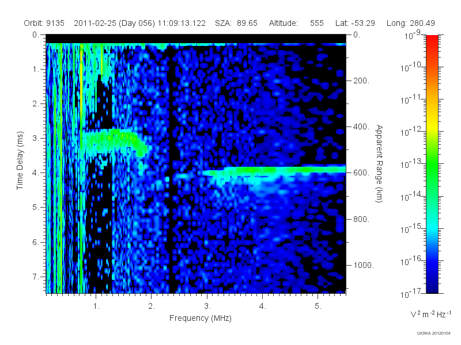The width and height of the screenshot is (461, 345).
Task: Click the 'SZA: 89.65' text
Action: pyautogui.click(x=236, y=23)
